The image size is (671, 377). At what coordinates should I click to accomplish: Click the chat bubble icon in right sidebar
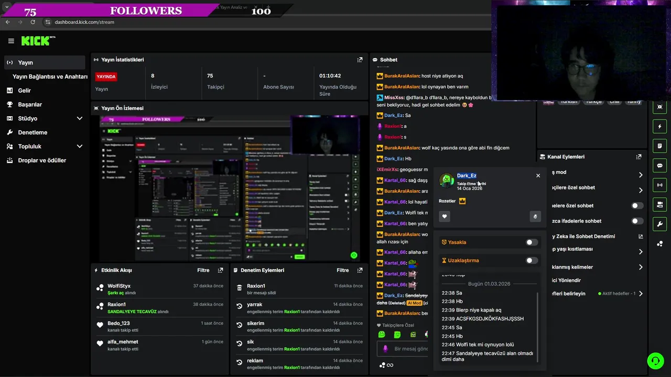pos(659,165)
